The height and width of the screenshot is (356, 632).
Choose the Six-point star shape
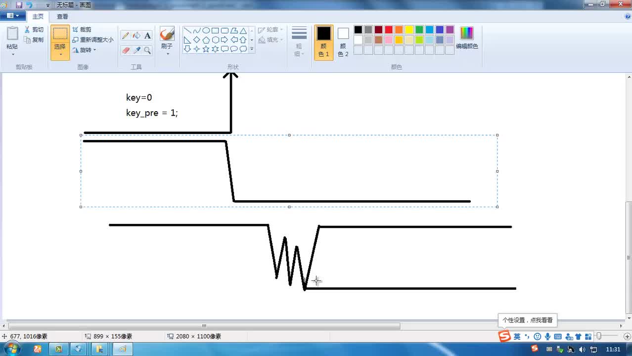pyautogui.click(x=215, y=49)
